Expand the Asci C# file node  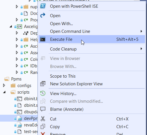17,46
